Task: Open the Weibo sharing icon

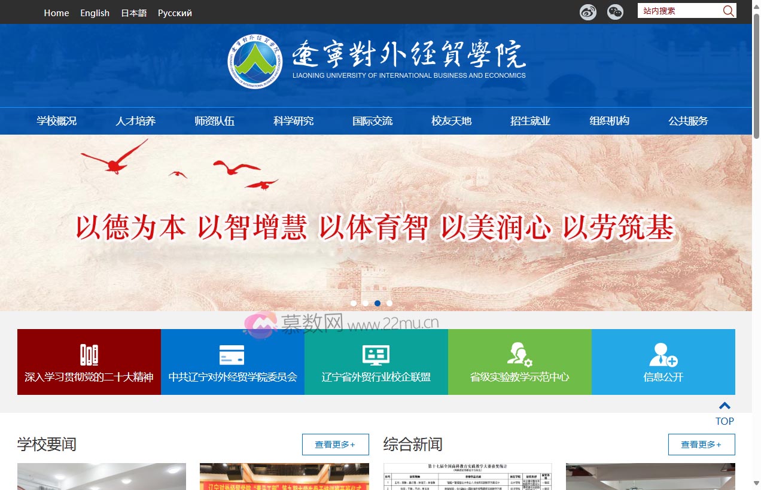Action: (588, 11)
